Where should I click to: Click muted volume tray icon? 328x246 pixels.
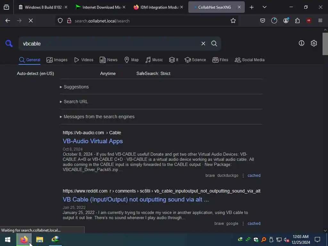coord(286,240)
